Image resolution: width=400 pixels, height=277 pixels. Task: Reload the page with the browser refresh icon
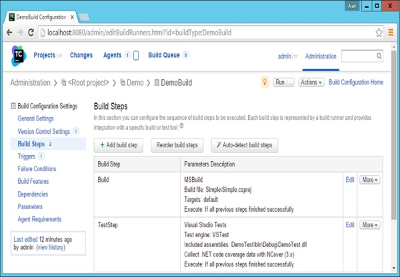pos(33,32)
